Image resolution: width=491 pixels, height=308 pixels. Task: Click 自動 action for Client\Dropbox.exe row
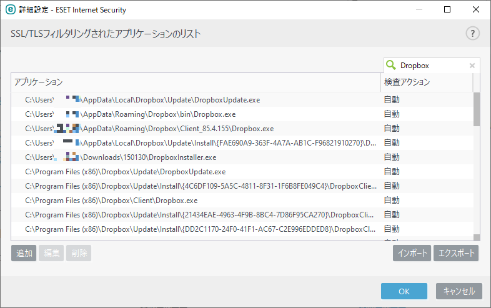click(392, 201)
